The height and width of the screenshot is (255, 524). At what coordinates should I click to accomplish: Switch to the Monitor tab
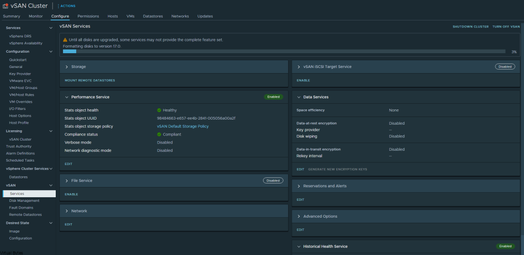tap(36, 16)
